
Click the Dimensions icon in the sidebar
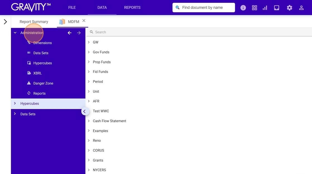[29, 43]
